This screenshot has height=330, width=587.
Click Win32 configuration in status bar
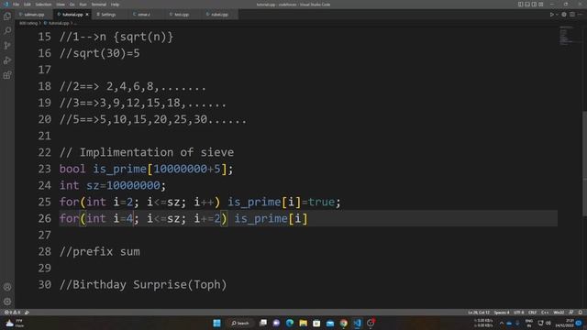coord(559,312)
